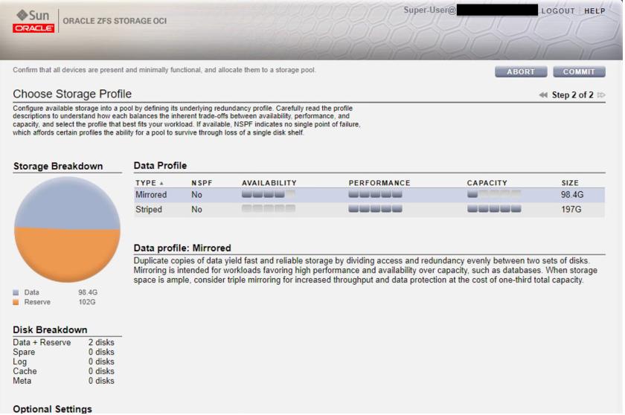The width and height of the screenshot is (625, 415).
Task: Click the 197G size cell for Striped
Action: tap(572, 210)
